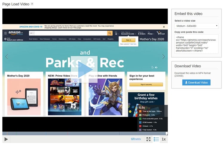The width and height of the screenshot is (224, 146).
Task: Click the banner replay icon
Action: pyautogui.click(x=152, y=67)
